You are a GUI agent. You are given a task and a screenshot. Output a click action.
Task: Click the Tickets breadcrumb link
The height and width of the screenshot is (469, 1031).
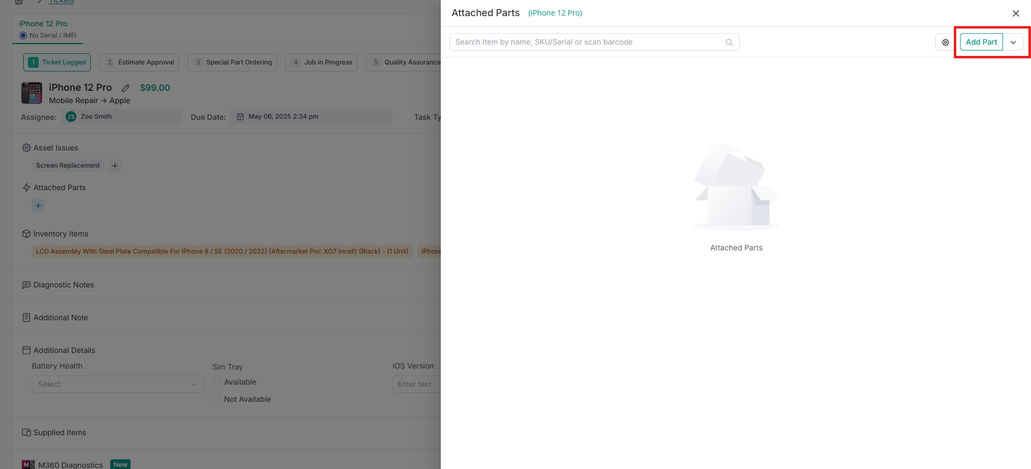point(62,2)
